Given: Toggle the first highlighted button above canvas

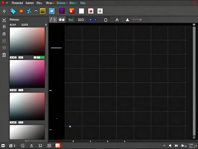Looking at the screenshot, I should tap(53, 20).
